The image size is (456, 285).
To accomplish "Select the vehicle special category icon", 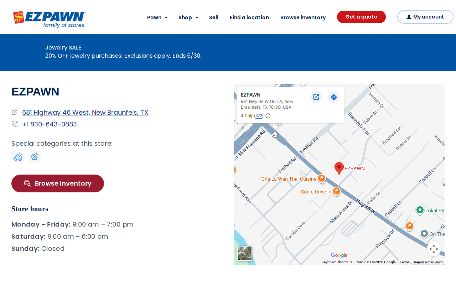I will click(18, 157).
